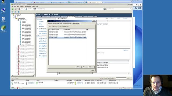
Task: Click the Properties link in the details pane
Action: (126, 50)
